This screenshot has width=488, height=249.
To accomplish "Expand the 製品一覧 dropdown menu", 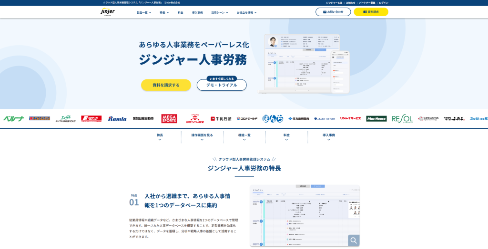I will coord(143,12).
